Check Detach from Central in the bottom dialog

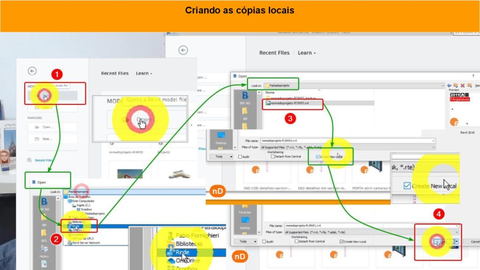297,241
